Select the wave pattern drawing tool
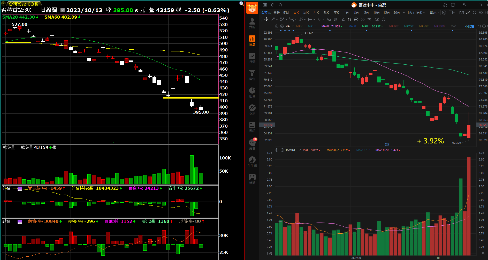Screen dimensions: 488x260 click(292, 19)
